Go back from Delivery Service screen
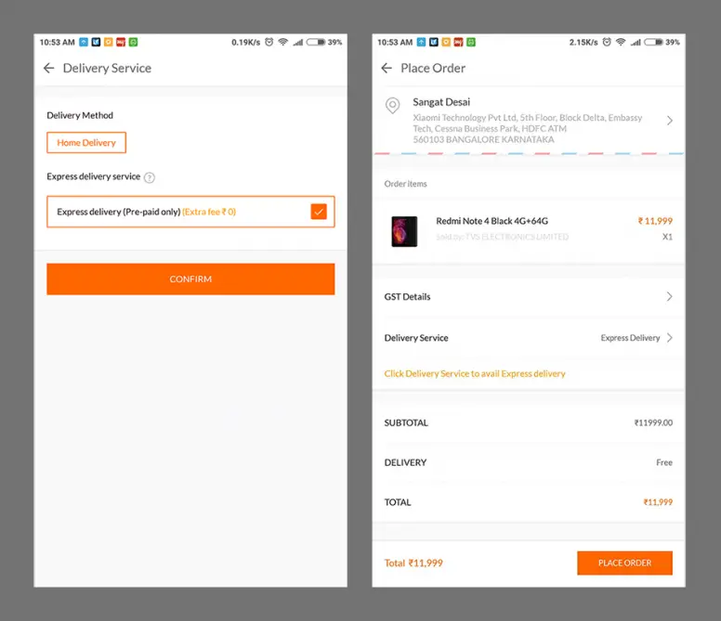The height and width of the screenshot is (621, 721). click(x=48, y=69)
